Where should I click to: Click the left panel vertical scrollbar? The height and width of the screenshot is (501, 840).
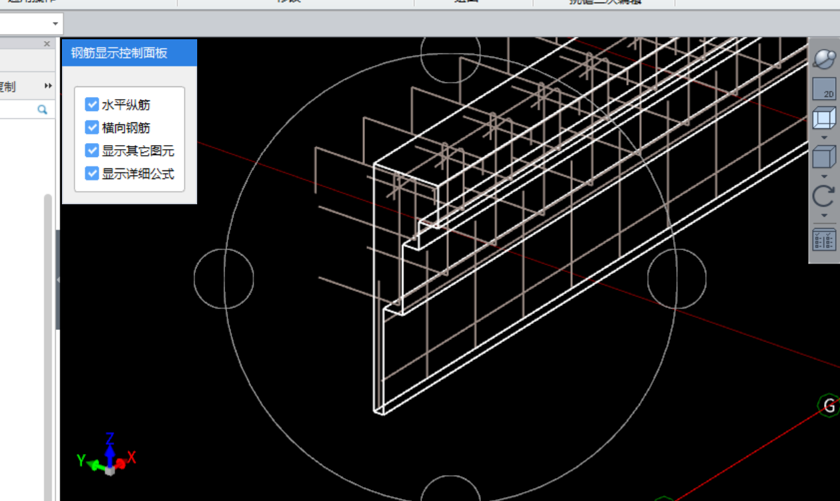tap(48, 346)
